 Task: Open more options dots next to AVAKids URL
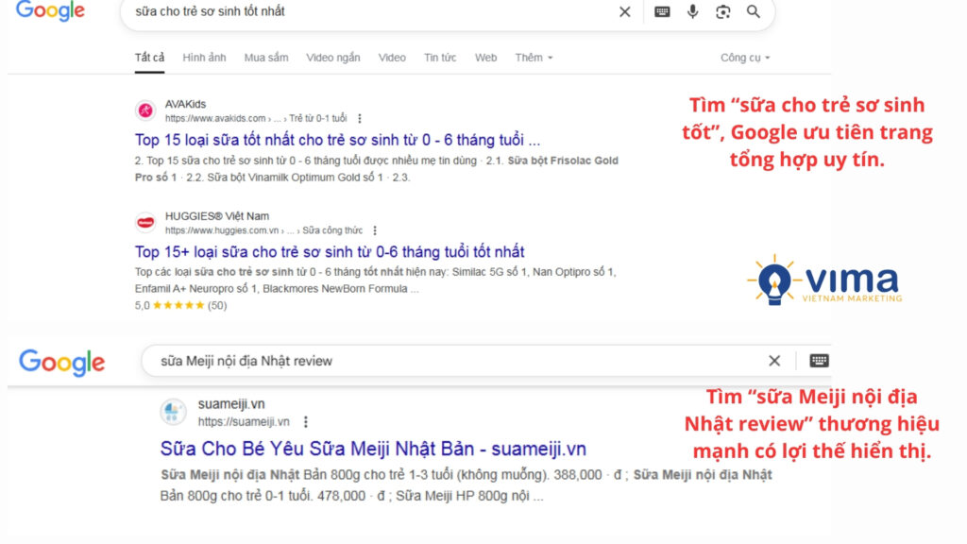360,118
